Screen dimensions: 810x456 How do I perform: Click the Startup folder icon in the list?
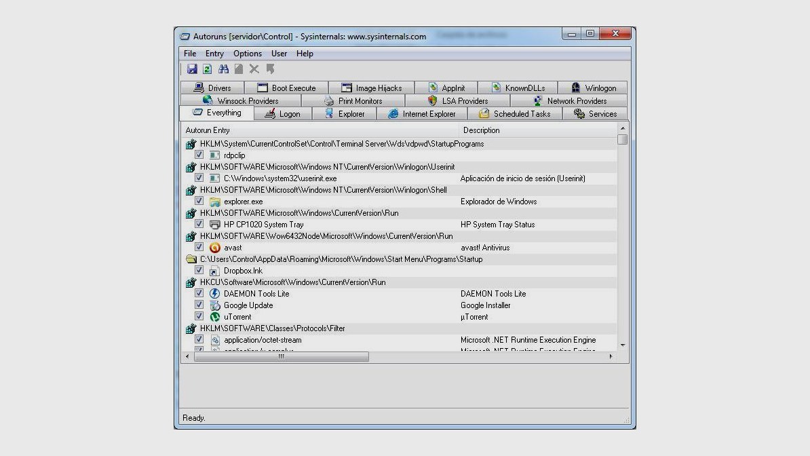click(191, 259)
